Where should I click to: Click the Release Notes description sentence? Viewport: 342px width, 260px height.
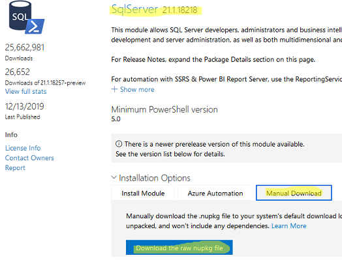pyautogui.click(x=213, y=59)
